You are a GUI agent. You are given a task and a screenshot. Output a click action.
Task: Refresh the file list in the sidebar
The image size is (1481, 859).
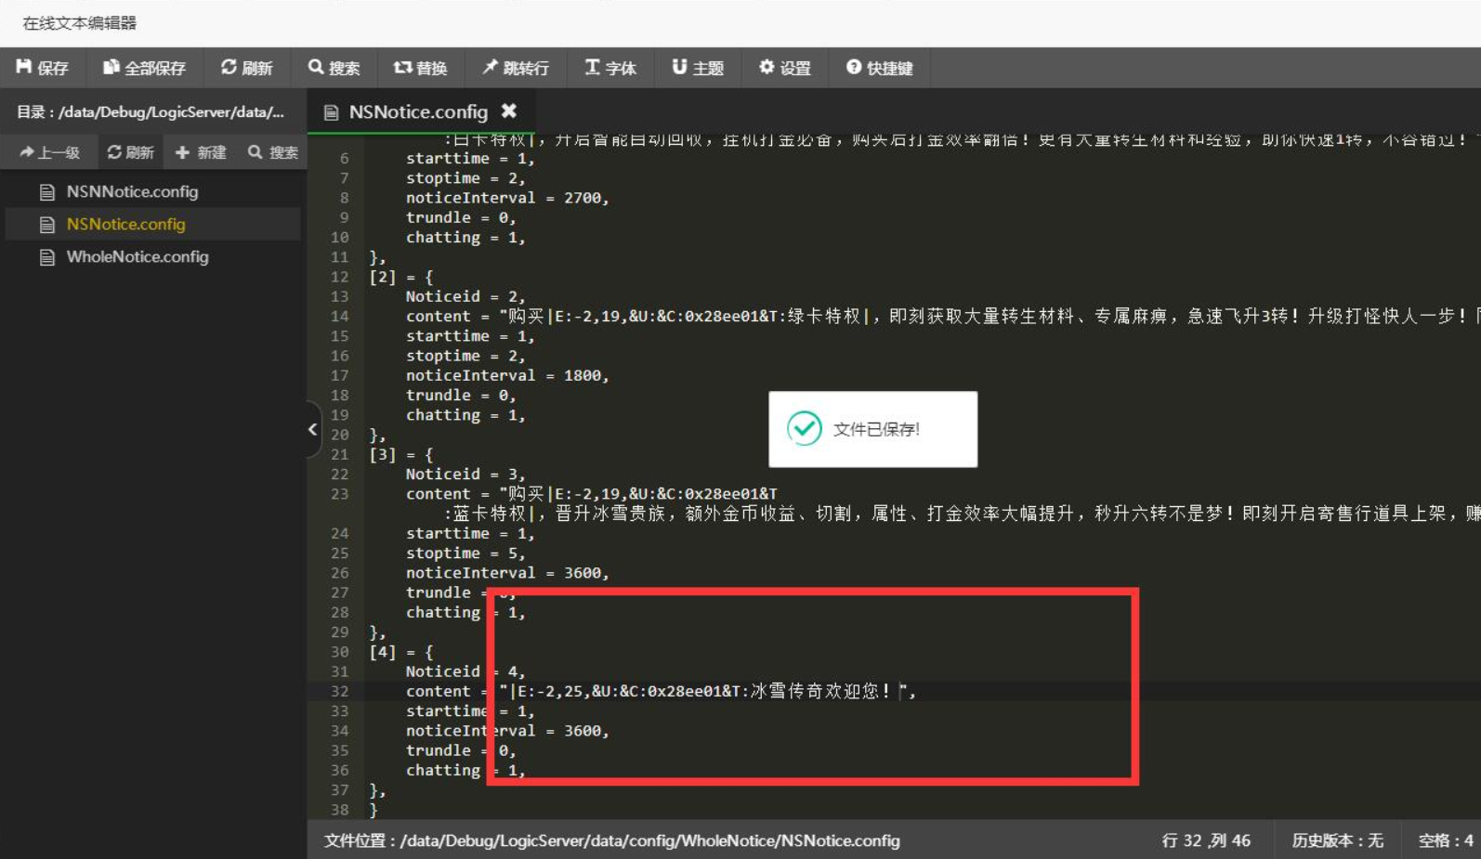[x=131, y=152]
